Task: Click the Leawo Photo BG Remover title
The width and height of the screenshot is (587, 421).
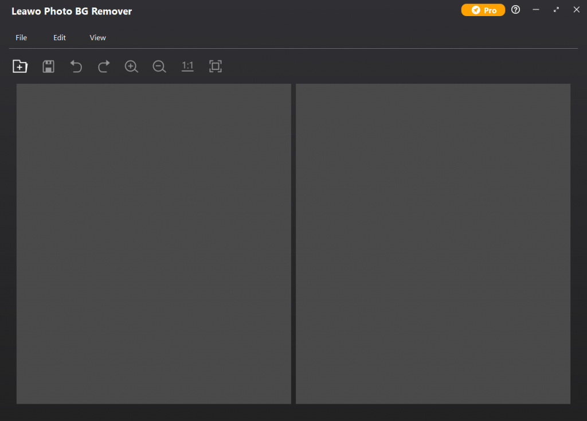Action: click(x=72, y=11)
